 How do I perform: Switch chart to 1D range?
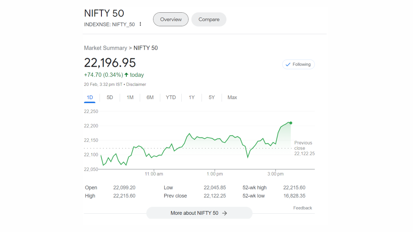90,97
